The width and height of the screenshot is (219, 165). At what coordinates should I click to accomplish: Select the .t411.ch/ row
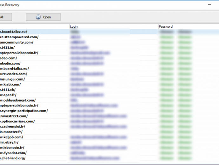point(109,90)
